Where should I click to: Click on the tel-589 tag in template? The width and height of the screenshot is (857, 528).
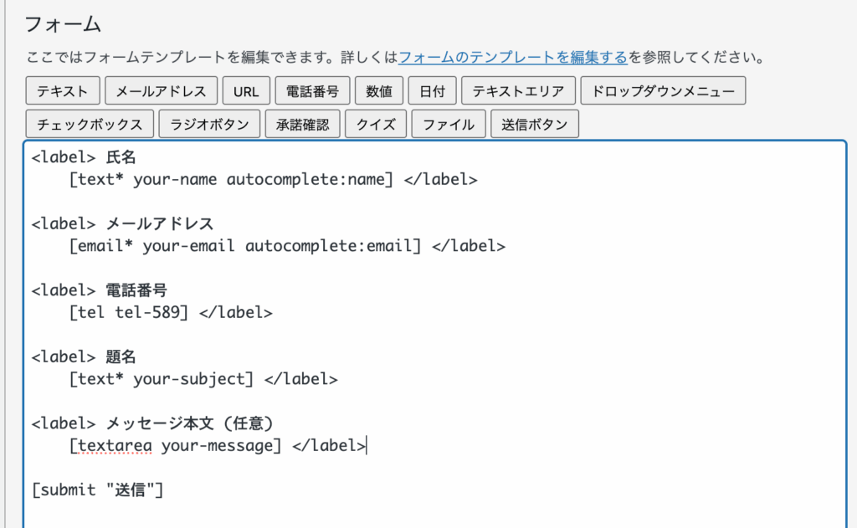[x=151, y=312]
